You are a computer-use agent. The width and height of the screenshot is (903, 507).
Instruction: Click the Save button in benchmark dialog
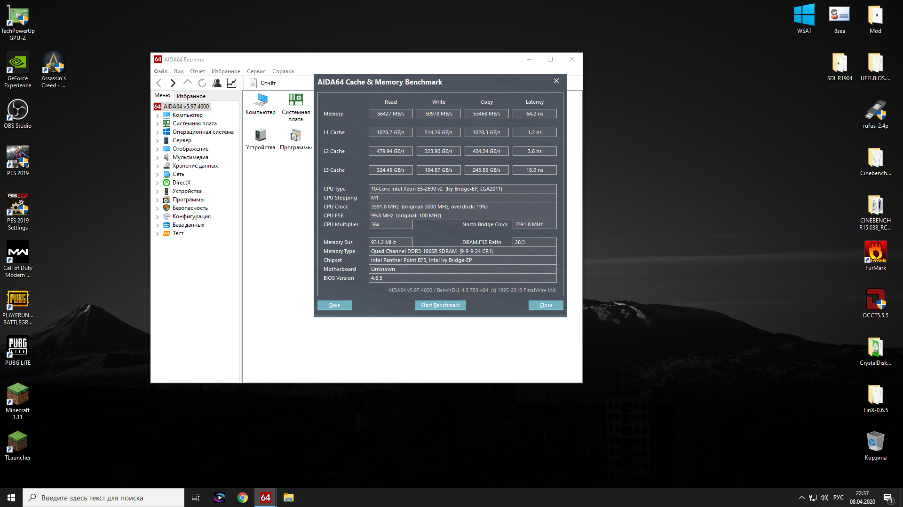(x=334, y=305)
